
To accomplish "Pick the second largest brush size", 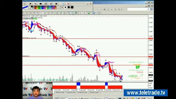I will tap(69, 7).
